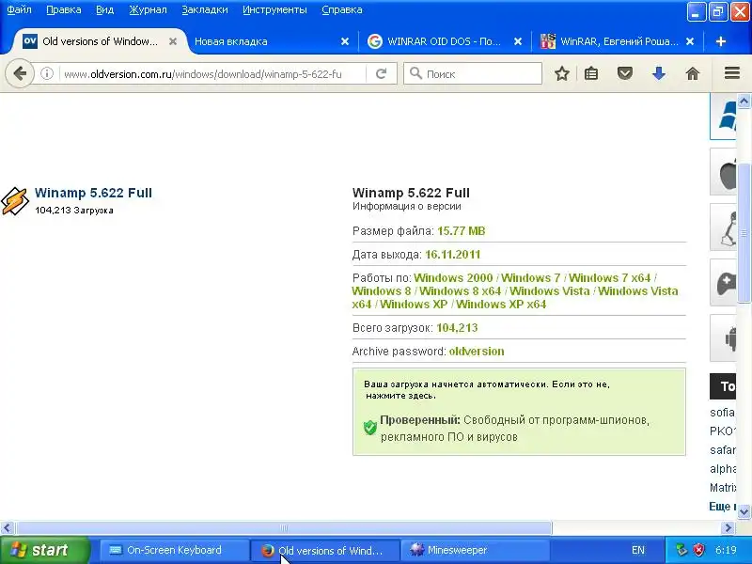The image size is (752, 564).
Task: Click the 15.77 MB file size value
Action: tap(462, 231)
